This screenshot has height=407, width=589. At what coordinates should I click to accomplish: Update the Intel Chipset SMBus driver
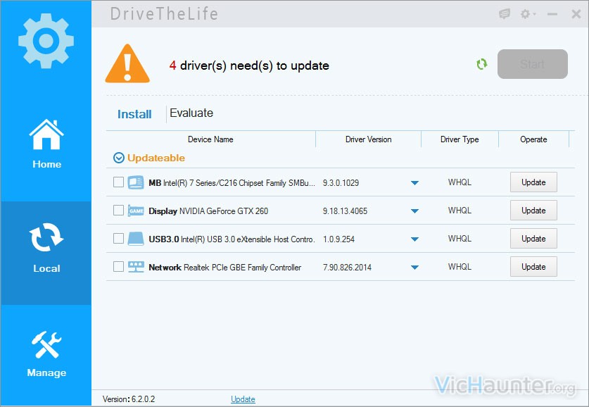tap(533, 182)
